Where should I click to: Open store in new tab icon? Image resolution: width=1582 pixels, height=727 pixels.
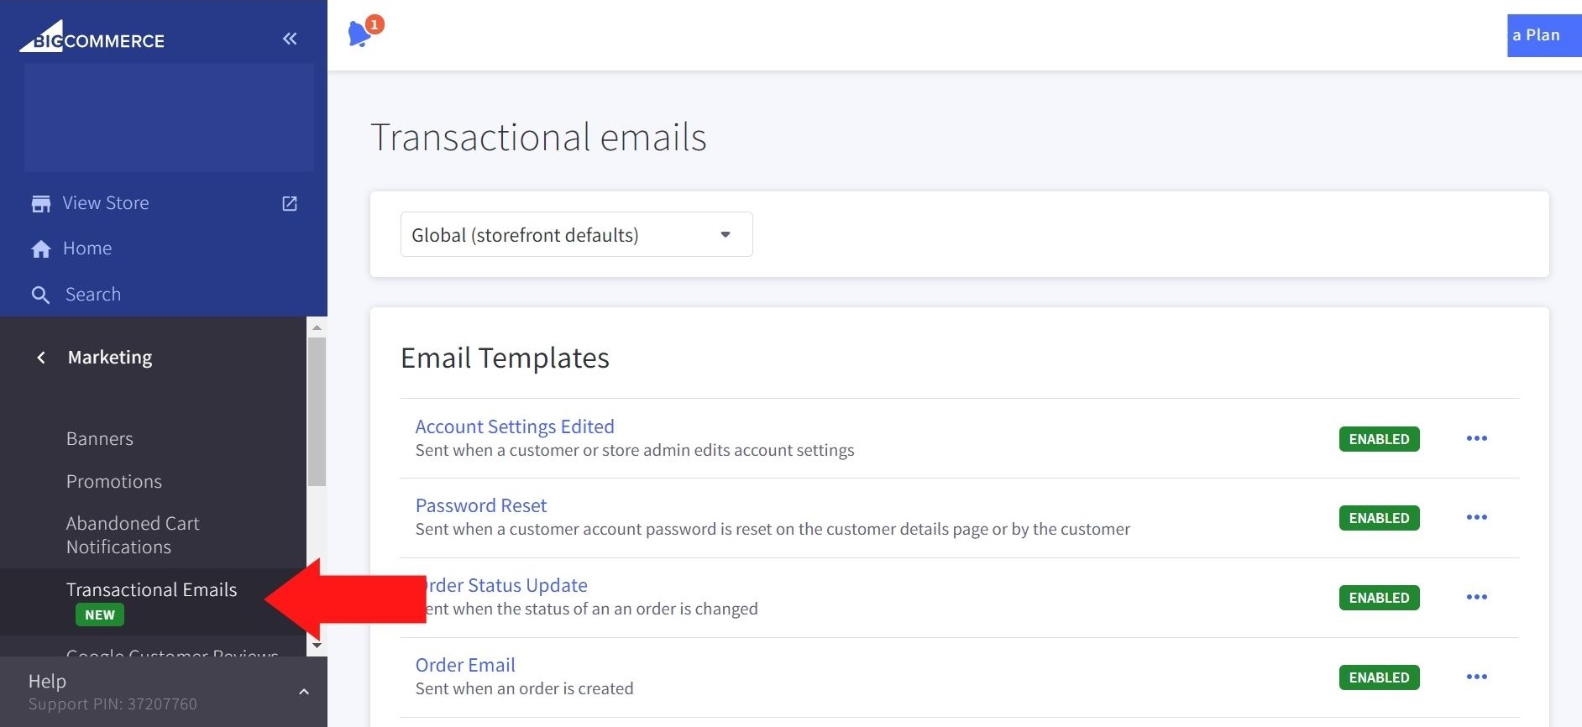coord(290,204)
